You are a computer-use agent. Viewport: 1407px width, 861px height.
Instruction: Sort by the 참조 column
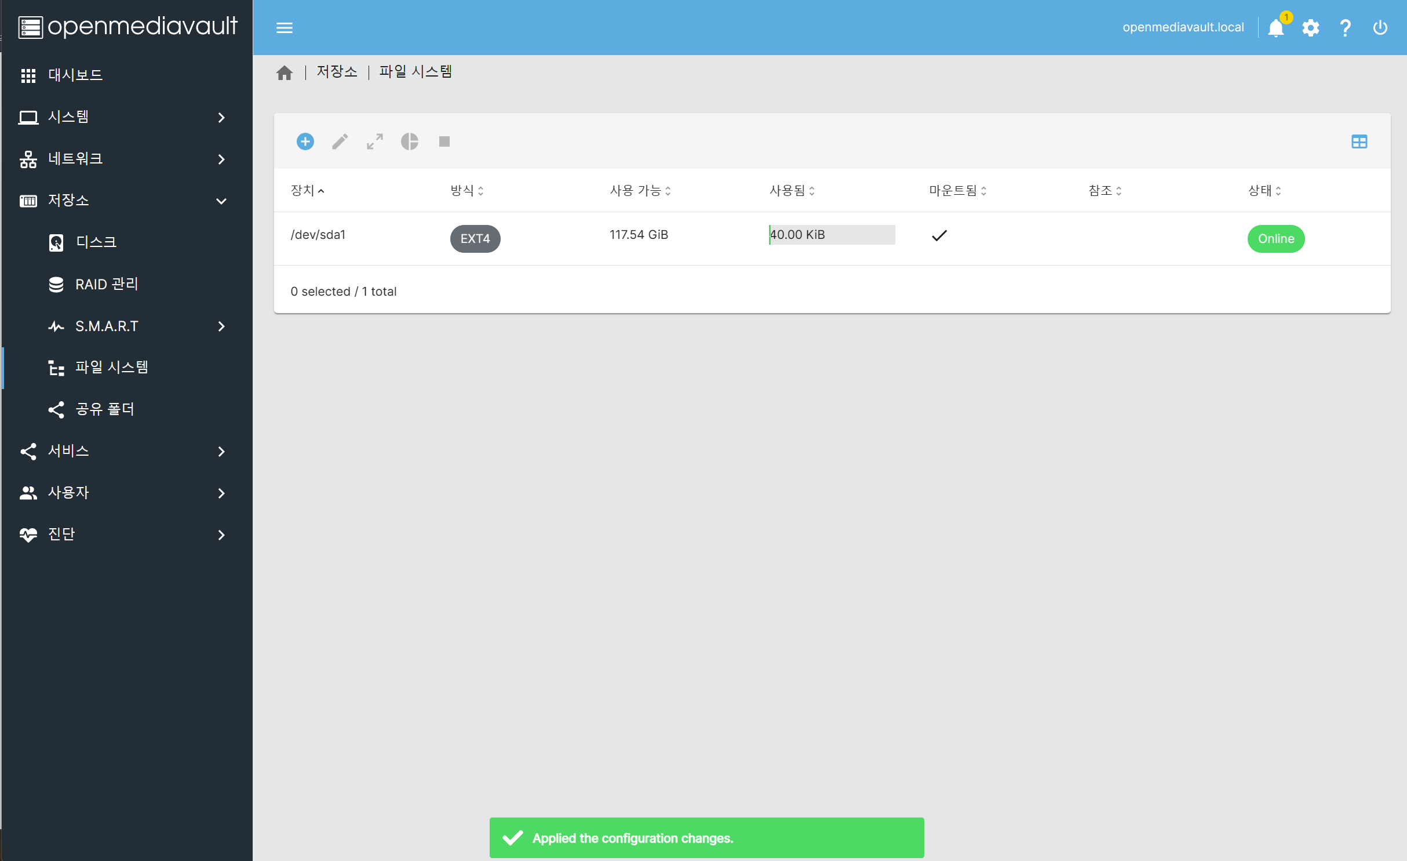(x=1105, y=190)
